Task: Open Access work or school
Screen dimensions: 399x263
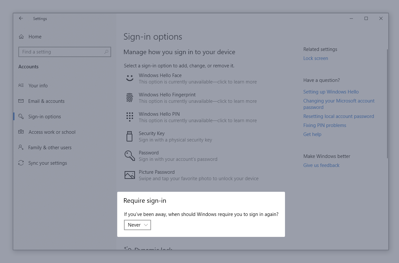Action: tap(52, 132)
